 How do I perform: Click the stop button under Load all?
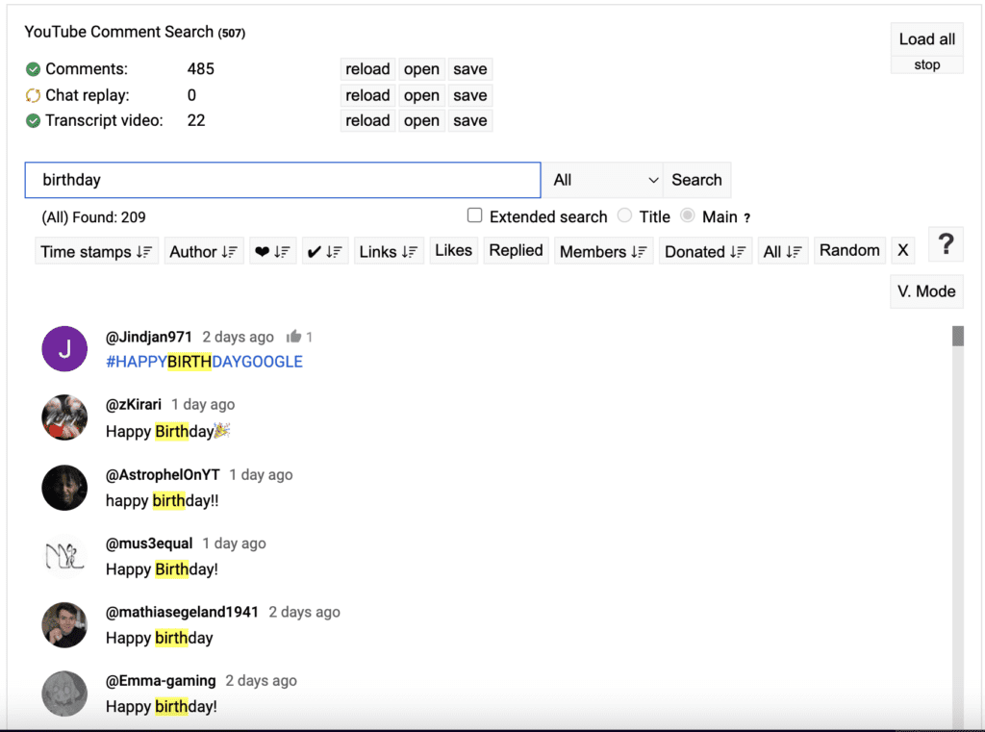coord(926,64)
